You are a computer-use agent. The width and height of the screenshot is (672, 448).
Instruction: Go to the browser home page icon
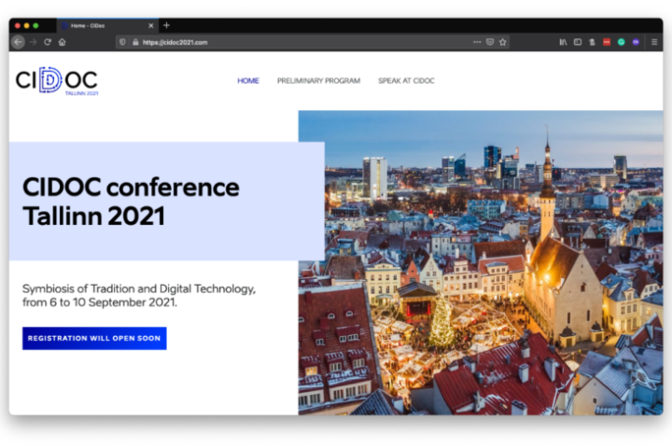tap(62, 42)
